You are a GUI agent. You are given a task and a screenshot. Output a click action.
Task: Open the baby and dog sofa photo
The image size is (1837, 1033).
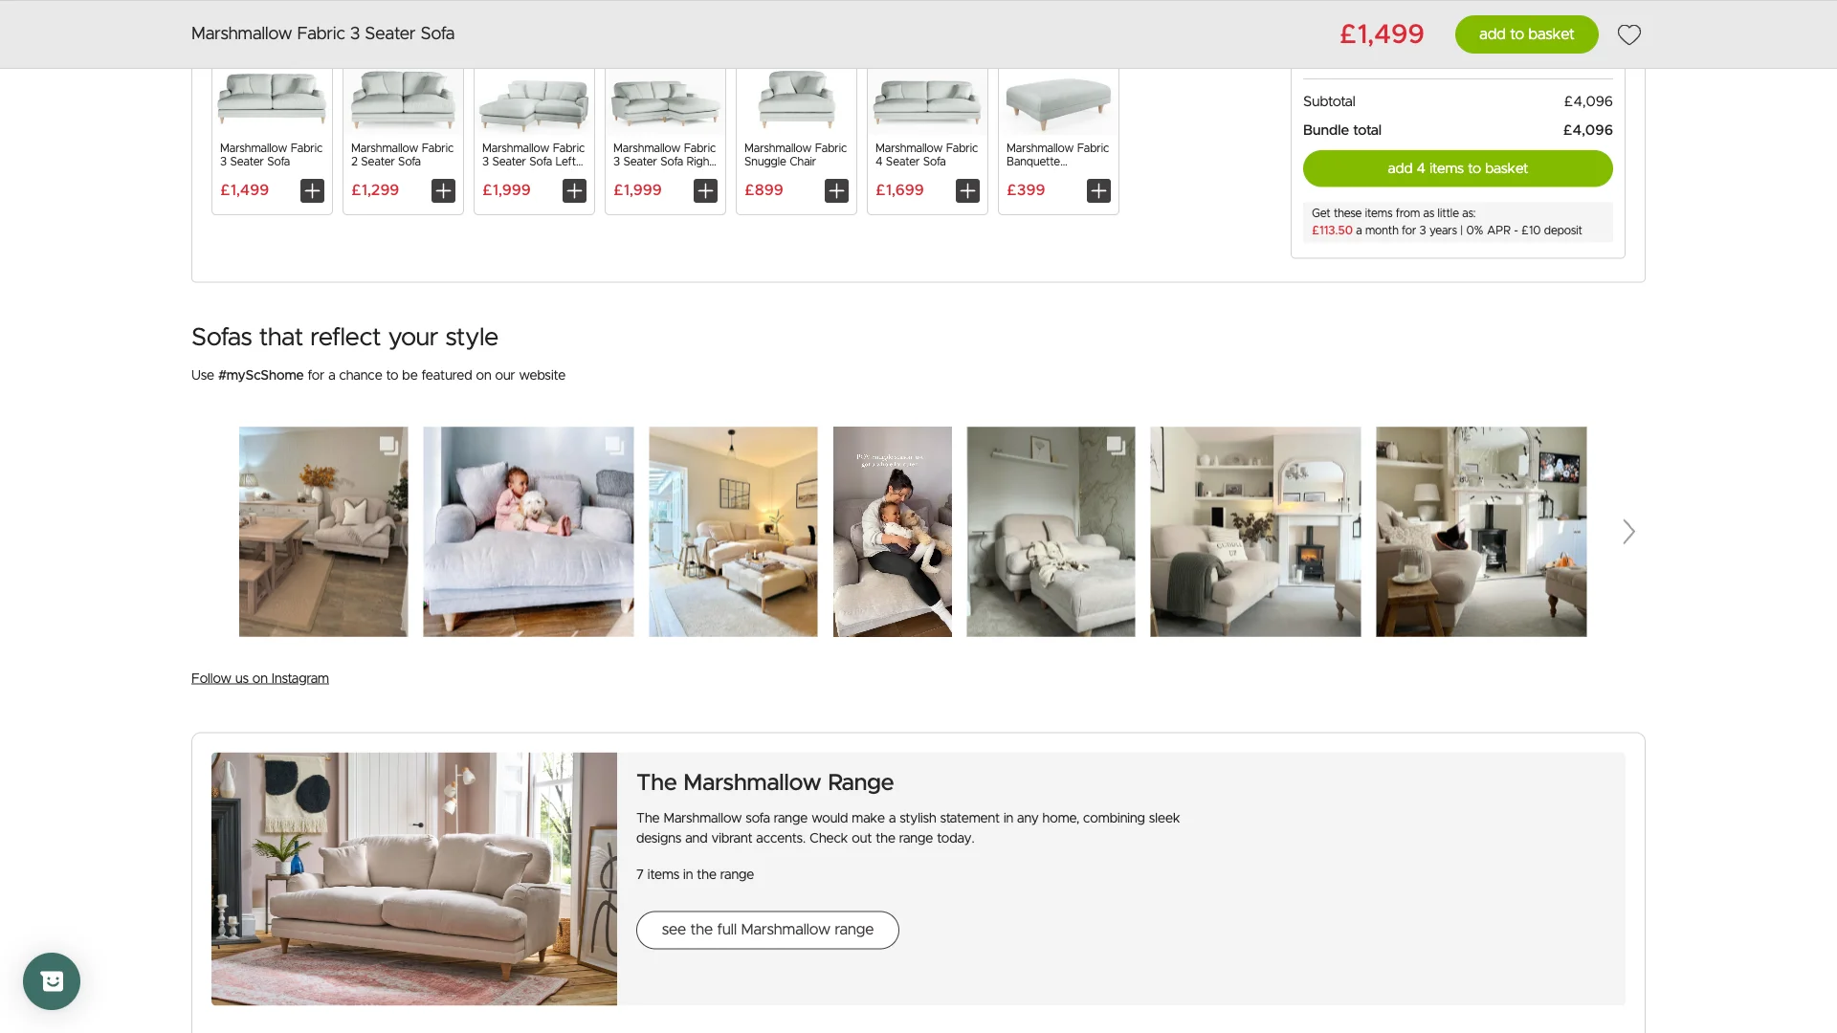[528, 532]
